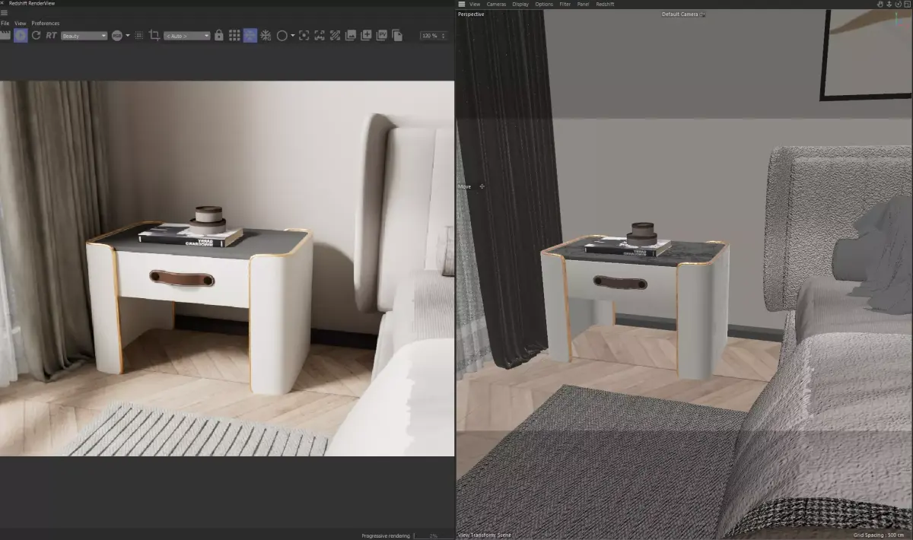Select the crop region tool
The image size is (913, 540).
pyautogui.click(x=154, y=35)
